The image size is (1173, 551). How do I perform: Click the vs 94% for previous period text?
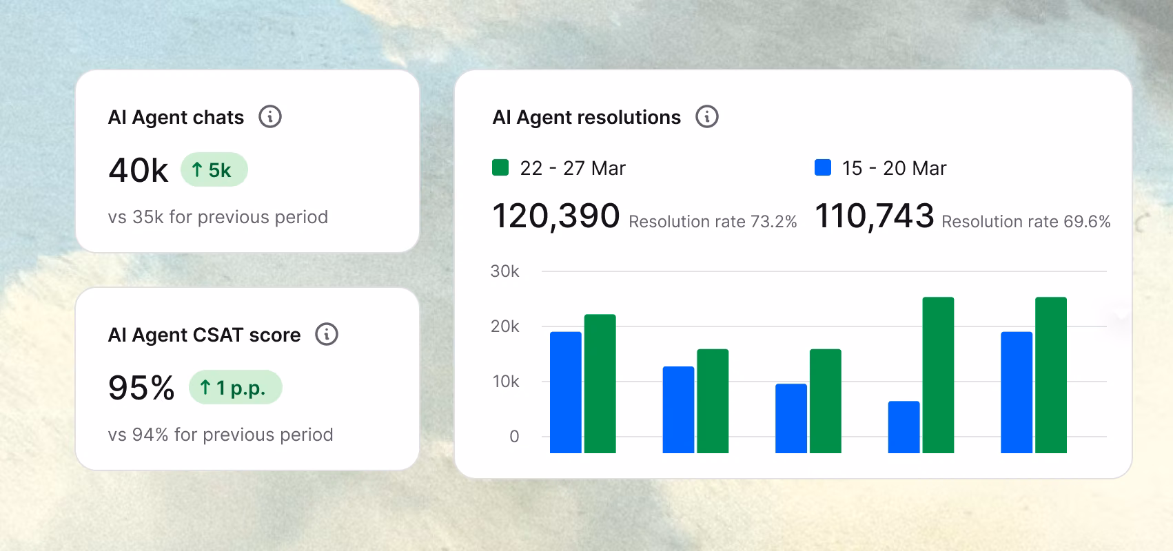pyautogui.click(x=221, y=435)
